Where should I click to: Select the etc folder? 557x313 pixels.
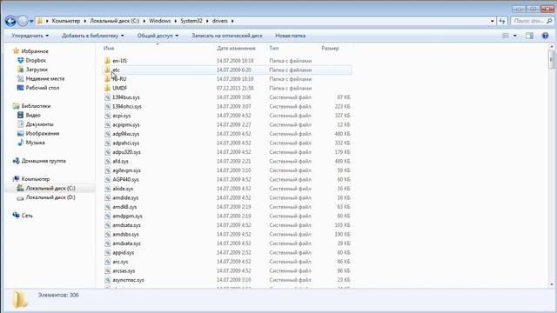(227, 70)
